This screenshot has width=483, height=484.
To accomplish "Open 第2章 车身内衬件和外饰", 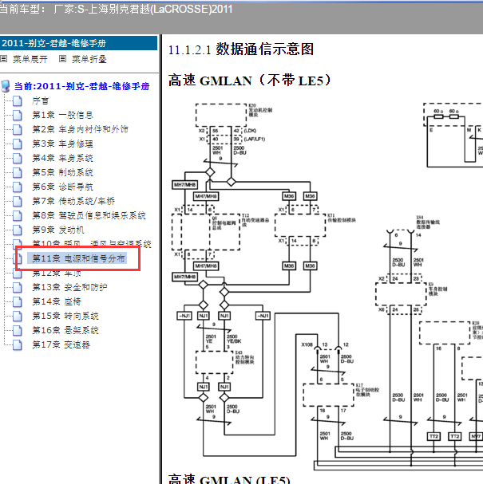I will [x=81, y=129].
